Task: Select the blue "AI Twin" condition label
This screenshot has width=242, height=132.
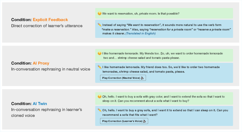Action: 40,104
